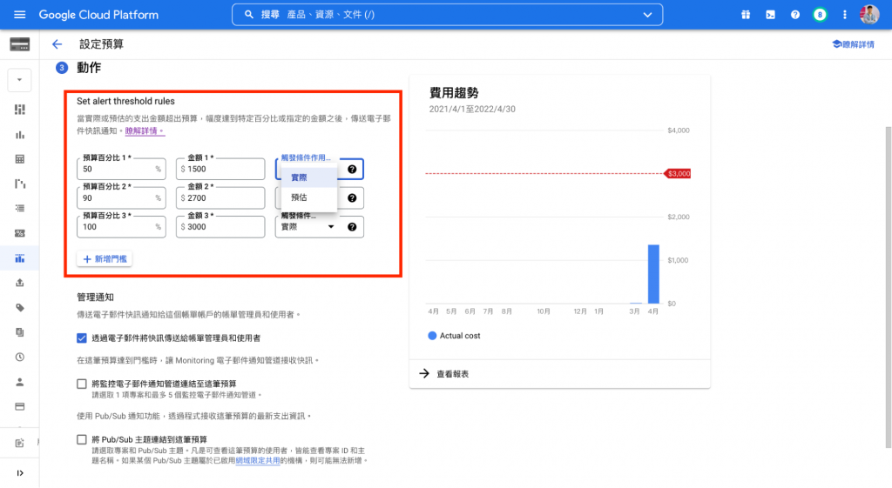Open the help question mark in top bar
Viewport: 892px width, 488px height.
(x=794, y=15)
